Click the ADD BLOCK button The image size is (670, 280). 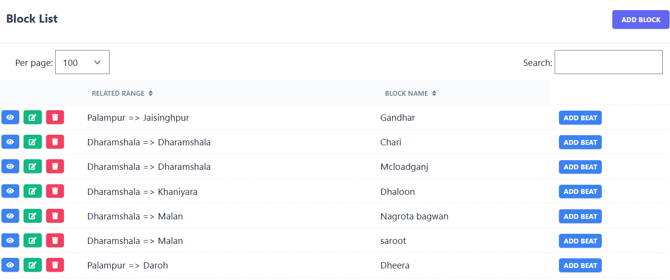[641, 19]
